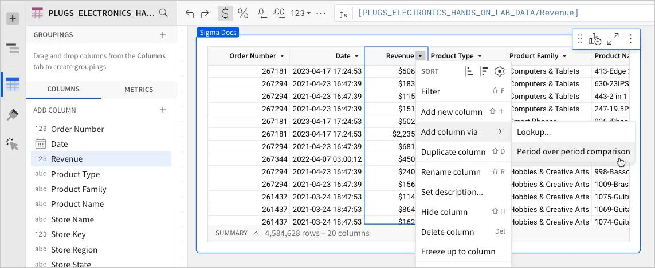Viewport: 655px width, 268px height.
Task: Open the 123 number format dropdown
Action: coord(300,13)
